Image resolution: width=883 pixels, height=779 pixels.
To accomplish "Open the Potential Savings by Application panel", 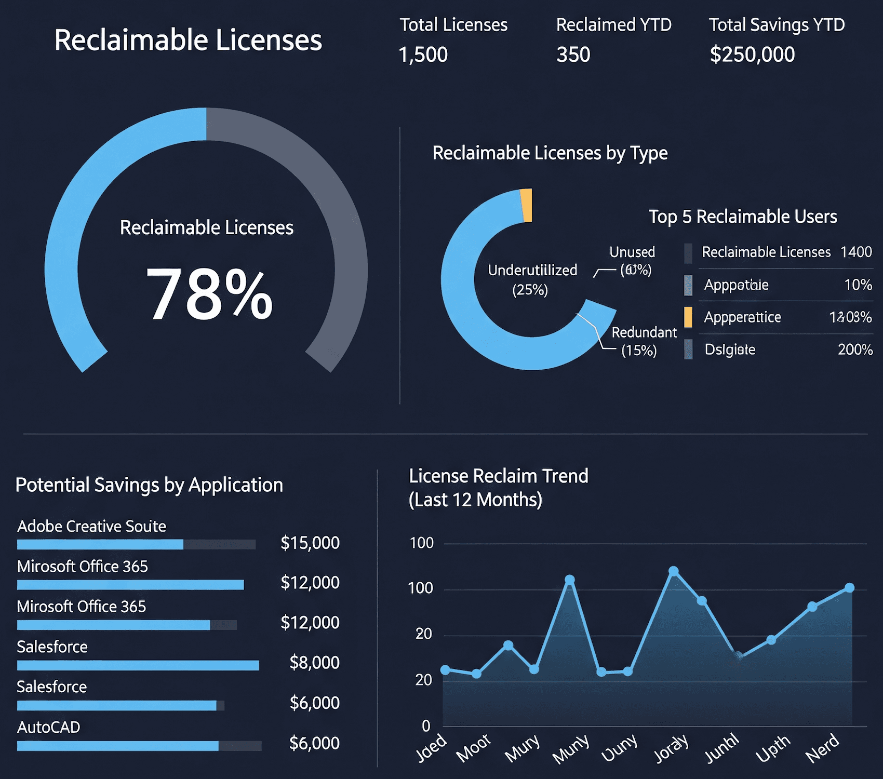I will pyautogui.click(x=149, y=485).
